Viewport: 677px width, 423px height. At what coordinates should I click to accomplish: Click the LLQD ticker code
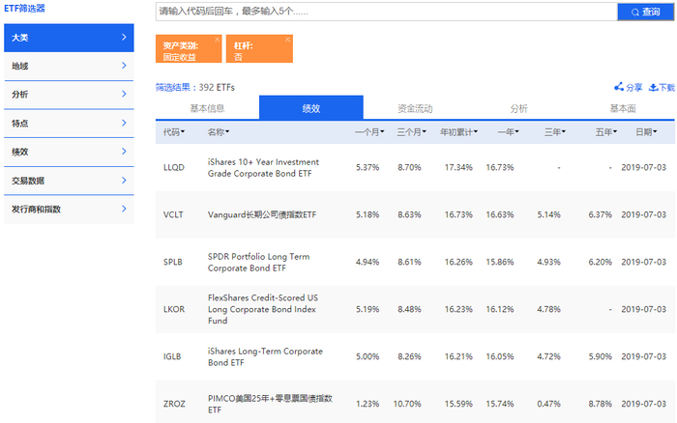pos(174,167)
